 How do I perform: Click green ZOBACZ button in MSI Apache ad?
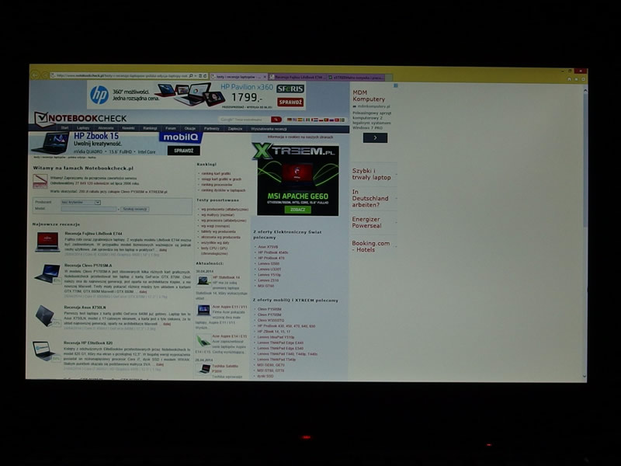point(298,210)
